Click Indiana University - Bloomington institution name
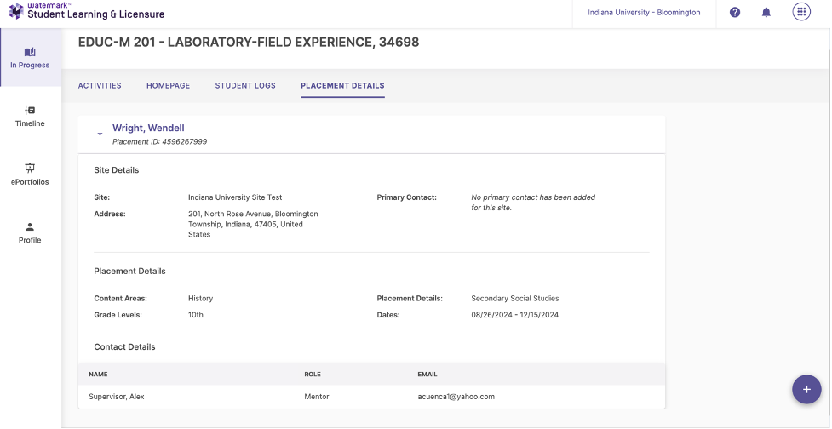Image resolution: width=832 pixels, height=429 pixels. (x=644, y=13)
